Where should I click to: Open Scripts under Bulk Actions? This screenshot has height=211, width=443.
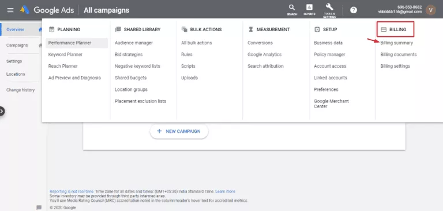[x=188, y=66]
